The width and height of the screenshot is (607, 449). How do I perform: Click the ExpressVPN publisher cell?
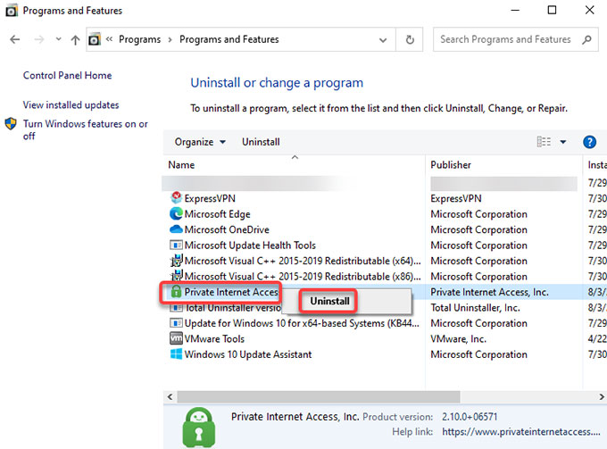click(455, 198)
